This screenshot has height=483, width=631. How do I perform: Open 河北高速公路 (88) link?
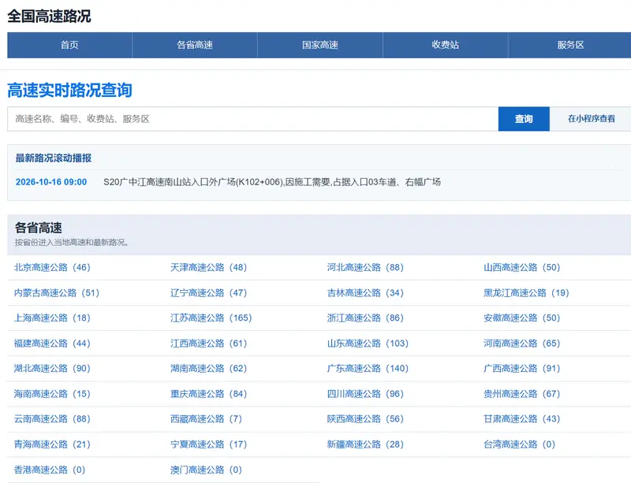pos(365,267)
